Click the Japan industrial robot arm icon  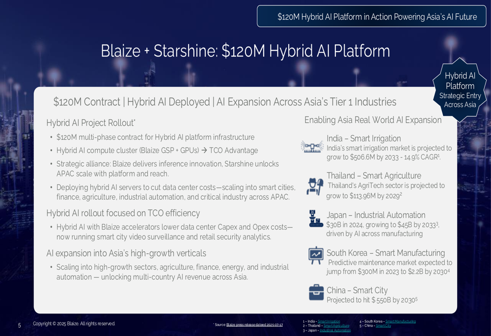click(x=315, y=218)
